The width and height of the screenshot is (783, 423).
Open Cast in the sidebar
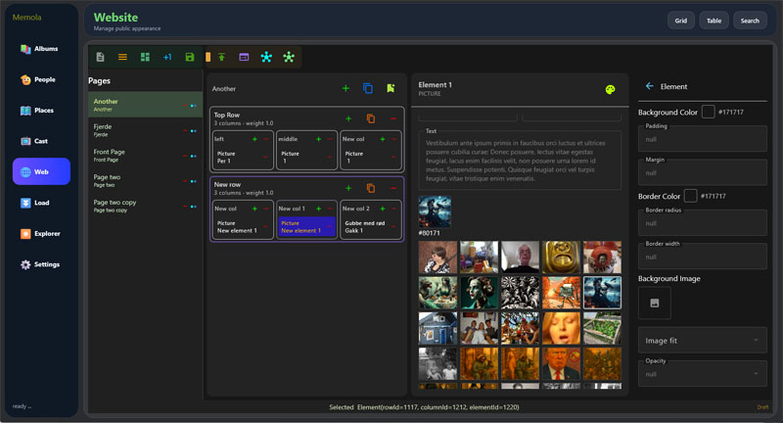[39, 141]
